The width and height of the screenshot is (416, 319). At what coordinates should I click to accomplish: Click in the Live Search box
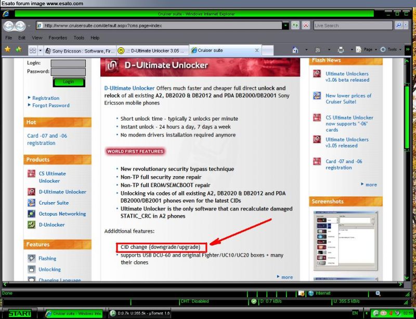point(353,25)
